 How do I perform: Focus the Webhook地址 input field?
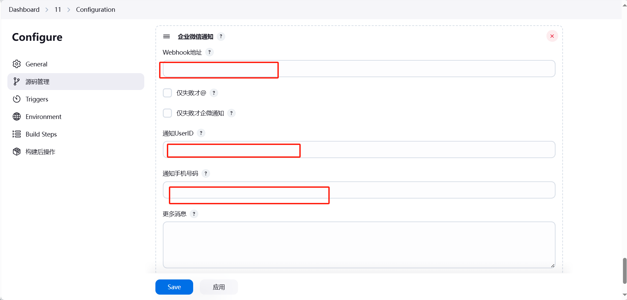(x=359, y=69)
